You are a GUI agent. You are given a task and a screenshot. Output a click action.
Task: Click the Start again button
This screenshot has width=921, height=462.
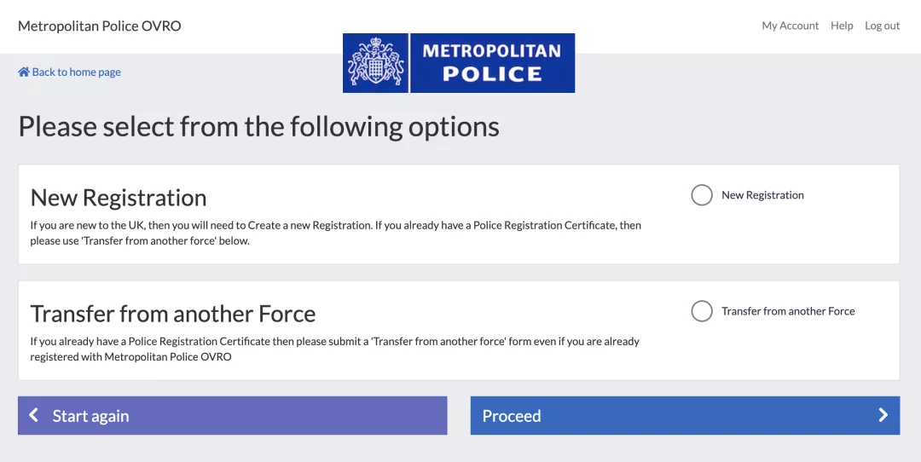coord(233,416)
